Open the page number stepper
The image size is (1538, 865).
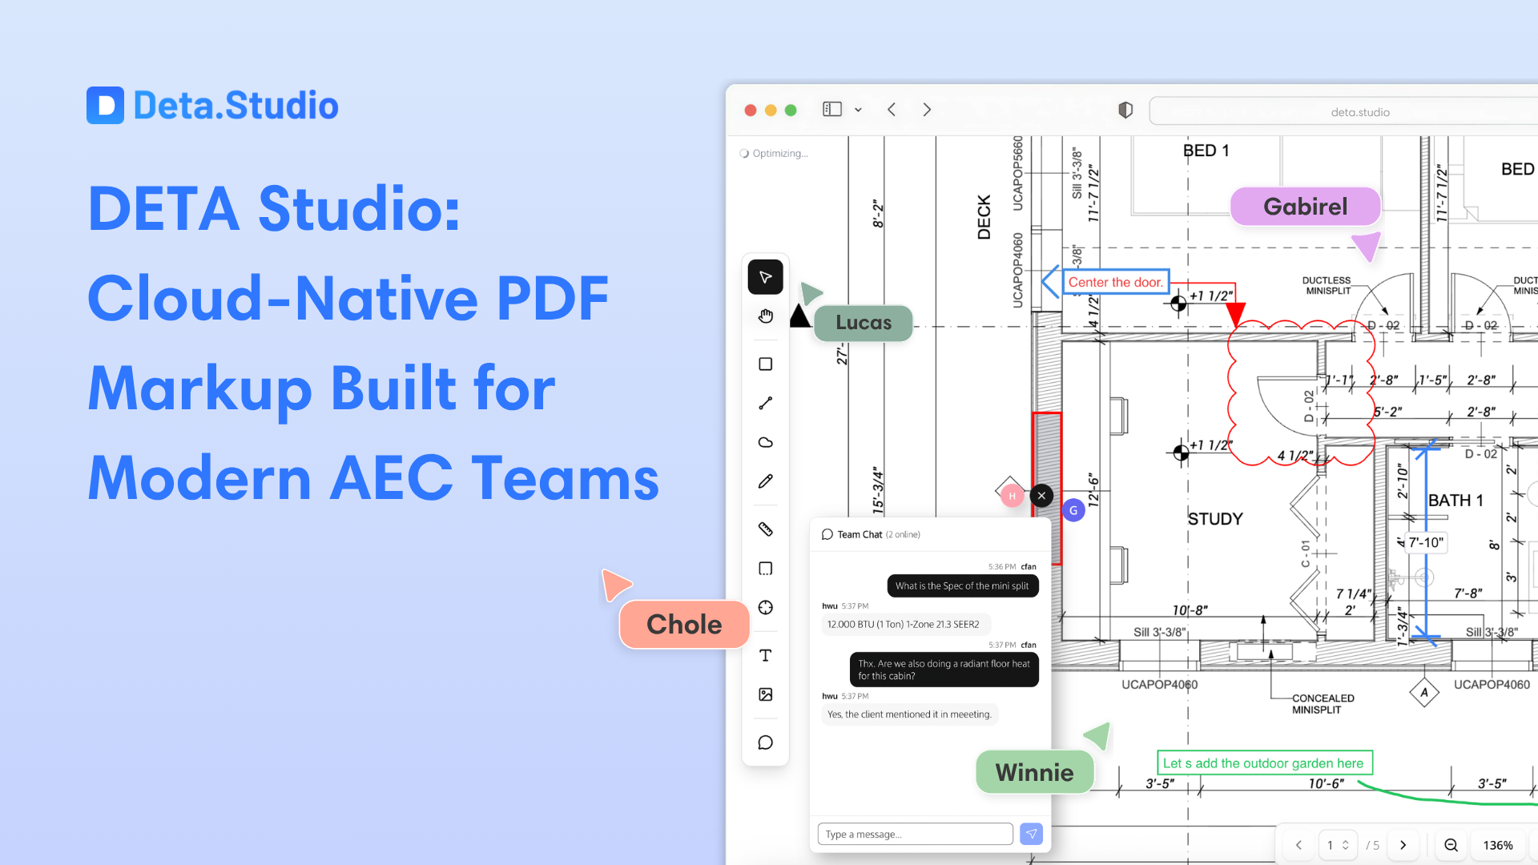pyautogui.click(x=1338, y=845)
